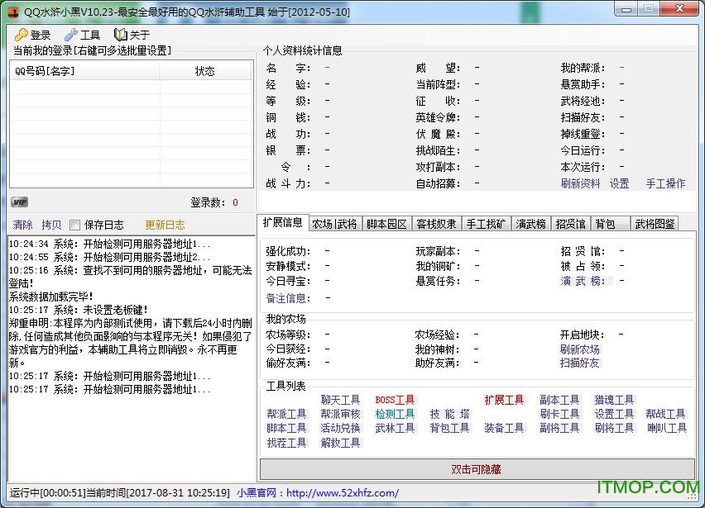Switch to the 扩展信息 tab
This screenshot has width=705, height=508.
point(282,222)
